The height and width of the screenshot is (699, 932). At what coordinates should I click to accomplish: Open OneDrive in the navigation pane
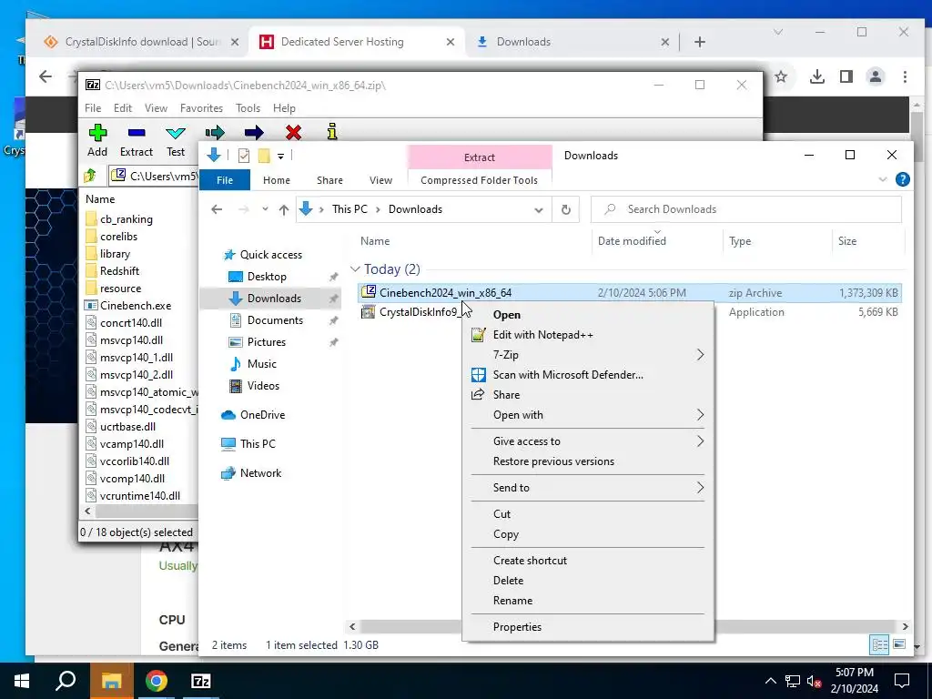(x=262, y=415)
